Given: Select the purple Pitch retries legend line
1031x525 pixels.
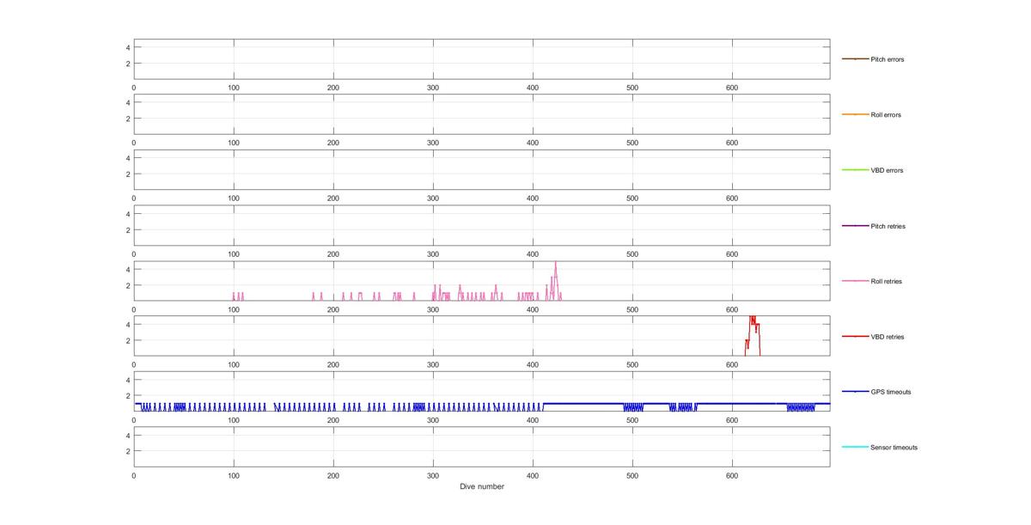Looking at the screenshot, I should click(x=855, y=225).
